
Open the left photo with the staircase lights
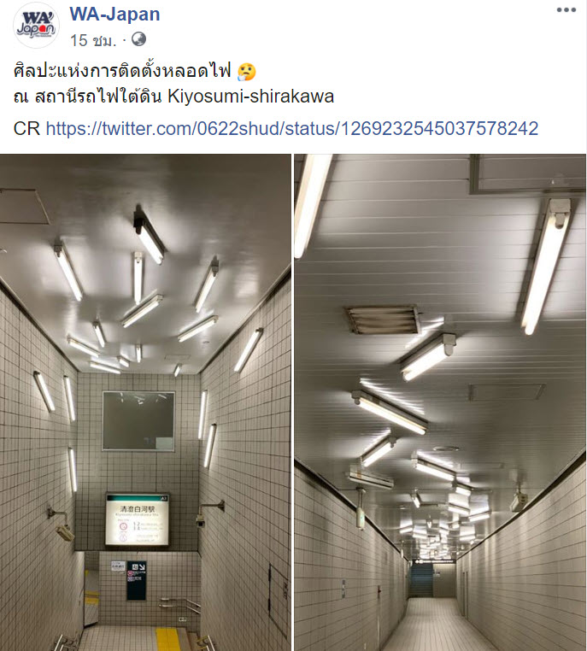pos(145,402)
